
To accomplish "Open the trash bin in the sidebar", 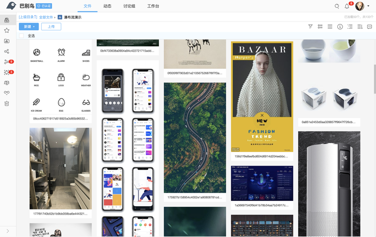I will (x=7, y=103).
